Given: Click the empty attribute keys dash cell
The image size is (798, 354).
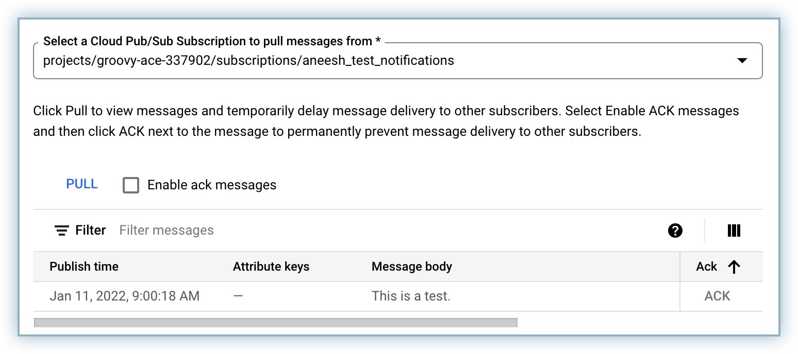Looking at the screenshot, I should [x=238, y=296].
